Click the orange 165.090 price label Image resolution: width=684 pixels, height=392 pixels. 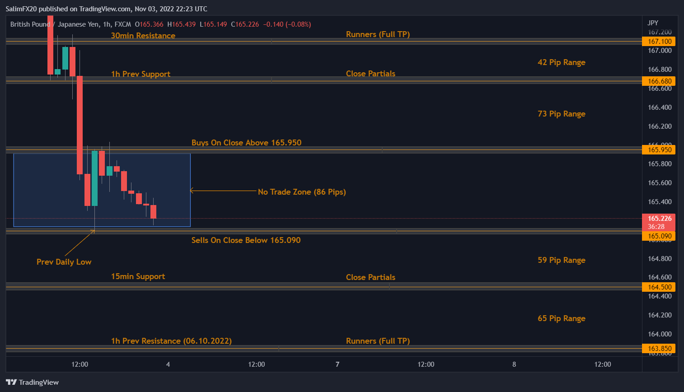(658, 235)
